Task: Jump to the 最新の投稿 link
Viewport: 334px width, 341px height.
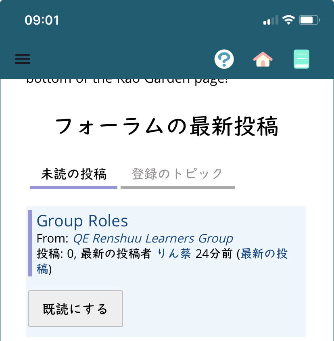Action: pyautogui.click(x=264, y=254)
